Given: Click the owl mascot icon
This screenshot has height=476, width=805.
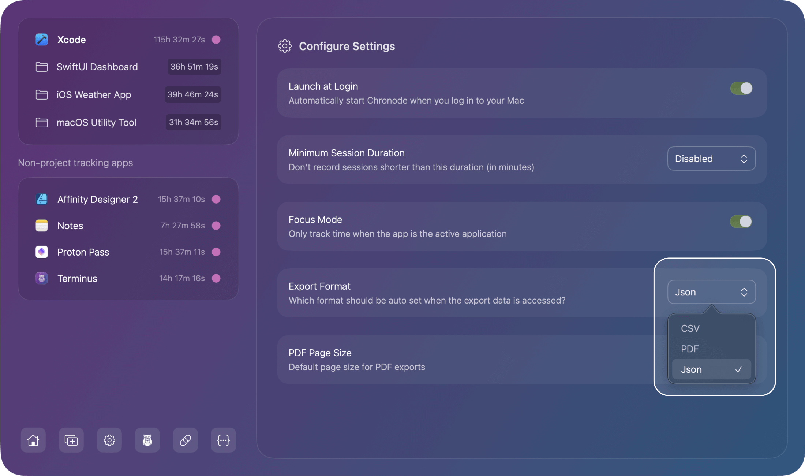Looking at the screenshot, I should (x=147, y=440).
